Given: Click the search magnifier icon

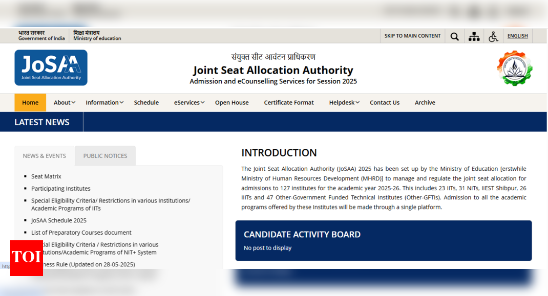Looking at the screenshot, I should point(454,36).
